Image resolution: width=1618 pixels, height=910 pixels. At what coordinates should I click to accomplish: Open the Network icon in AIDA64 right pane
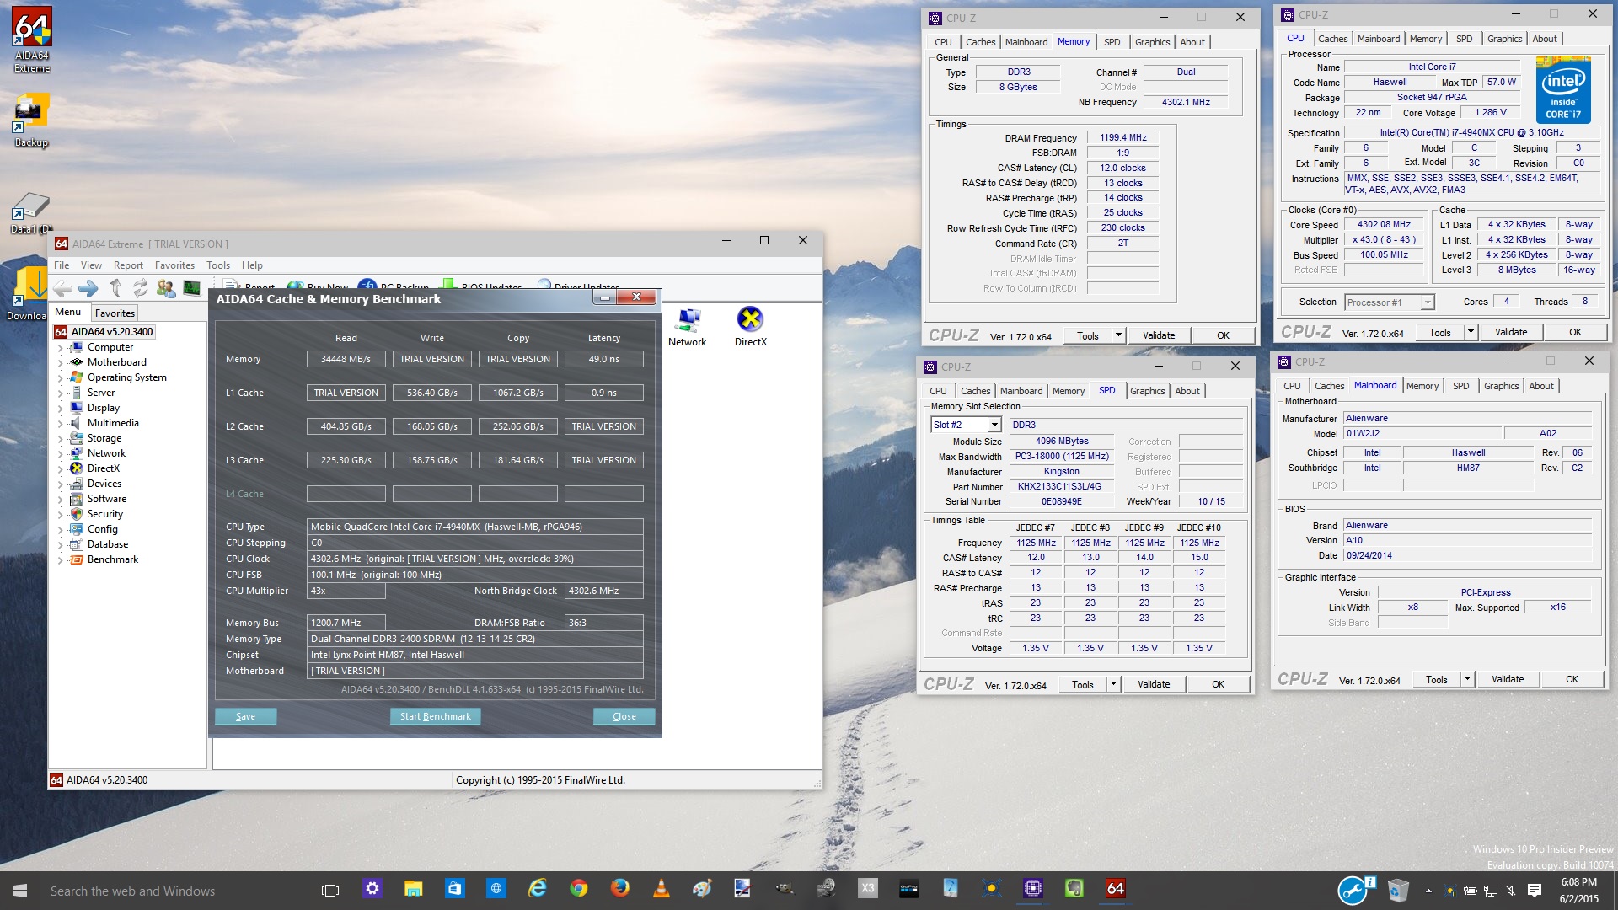[x=688, y=327]
